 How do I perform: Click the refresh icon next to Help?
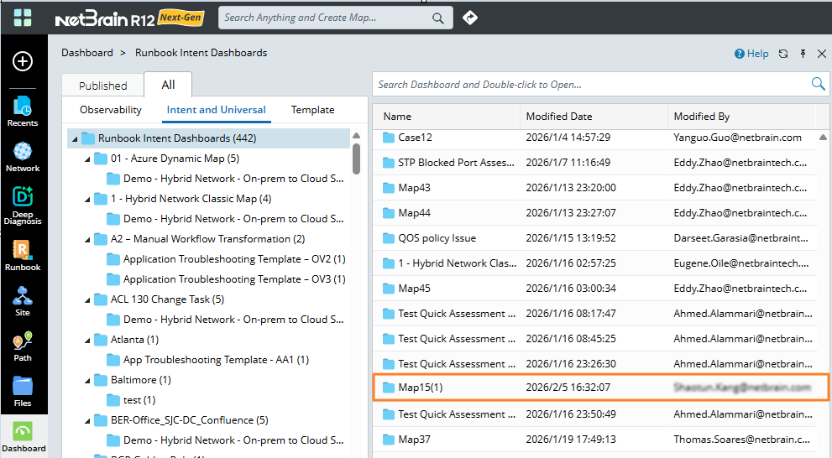782,54
